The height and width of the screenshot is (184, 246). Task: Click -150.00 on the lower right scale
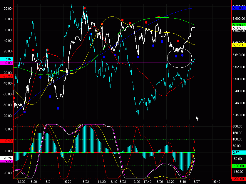(x=238, y=172)
